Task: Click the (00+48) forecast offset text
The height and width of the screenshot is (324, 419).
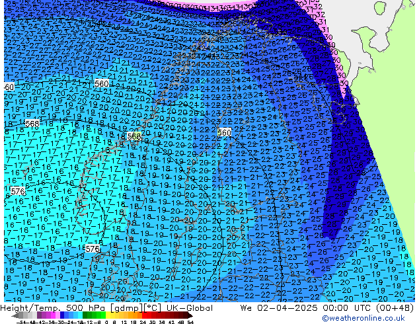Action: [x=395, y=308]
